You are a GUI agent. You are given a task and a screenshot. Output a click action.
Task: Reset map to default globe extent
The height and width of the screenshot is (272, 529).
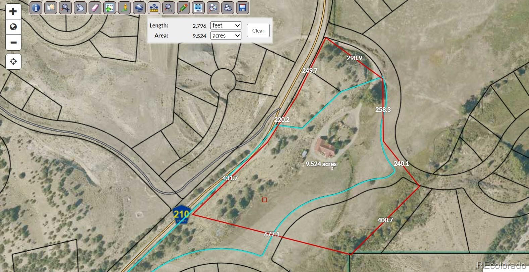13,27
